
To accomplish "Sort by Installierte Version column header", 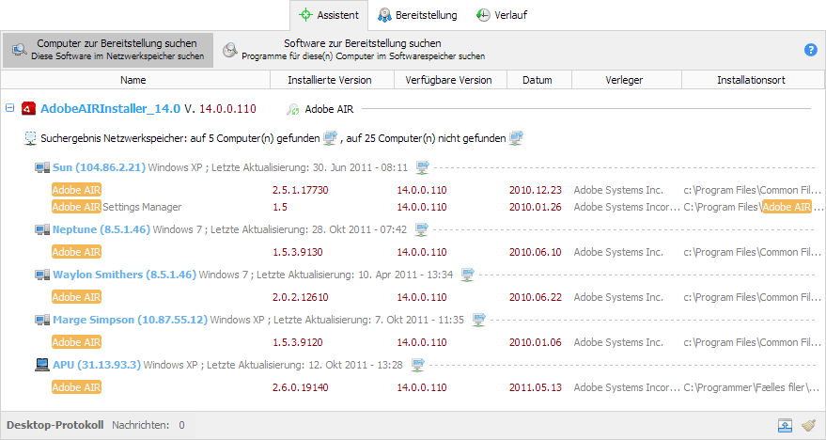I will tap(329, 80).
